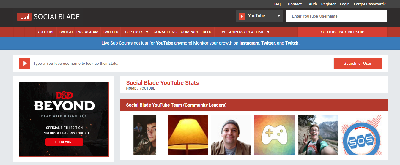Screen dimensions: 400x165
Task: Open the Register link
Action: point(328,4)
